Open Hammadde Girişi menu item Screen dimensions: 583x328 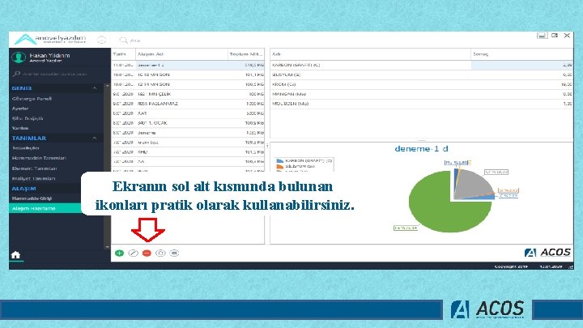tap(32, 198)
